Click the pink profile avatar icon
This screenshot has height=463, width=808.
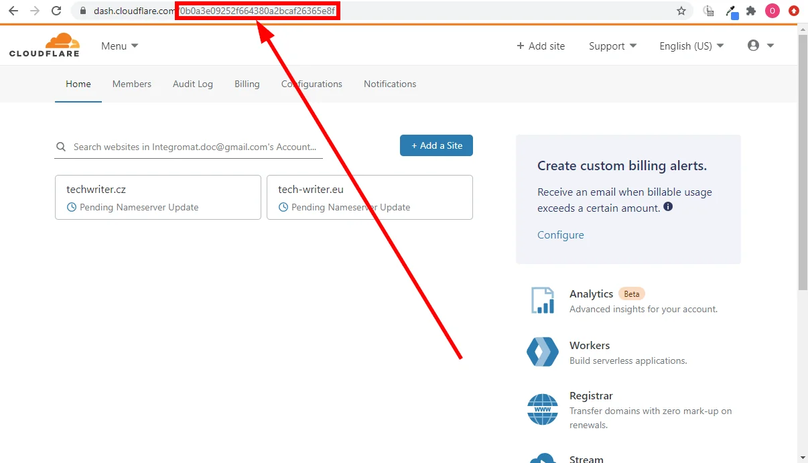(772, 11)
